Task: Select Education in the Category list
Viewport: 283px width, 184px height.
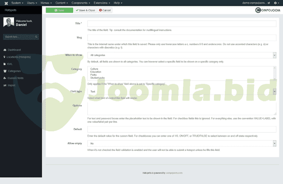Action: click(x=96, y=72)
